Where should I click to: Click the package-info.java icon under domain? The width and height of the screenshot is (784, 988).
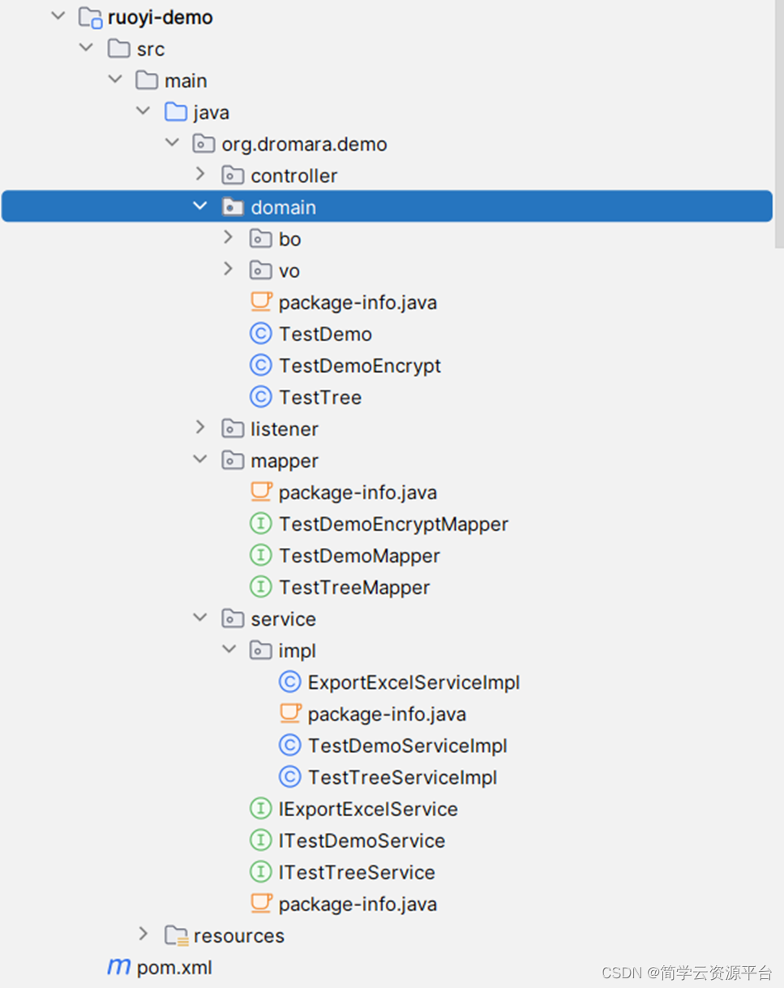(260, 301)
